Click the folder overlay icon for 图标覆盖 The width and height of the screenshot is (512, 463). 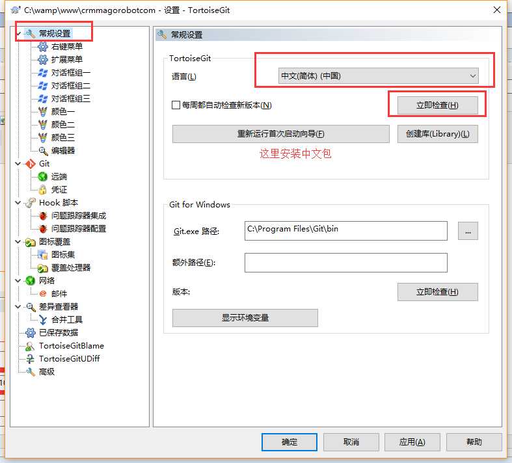(x=31, y=242)
